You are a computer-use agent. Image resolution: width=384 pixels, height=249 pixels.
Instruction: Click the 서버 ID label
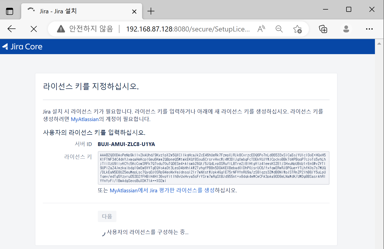pyautogui.click(x=83, y=144)
